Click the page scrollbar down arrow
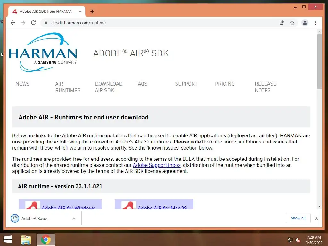The height and width of the screenshot is (246, 328). coord(319,206)
